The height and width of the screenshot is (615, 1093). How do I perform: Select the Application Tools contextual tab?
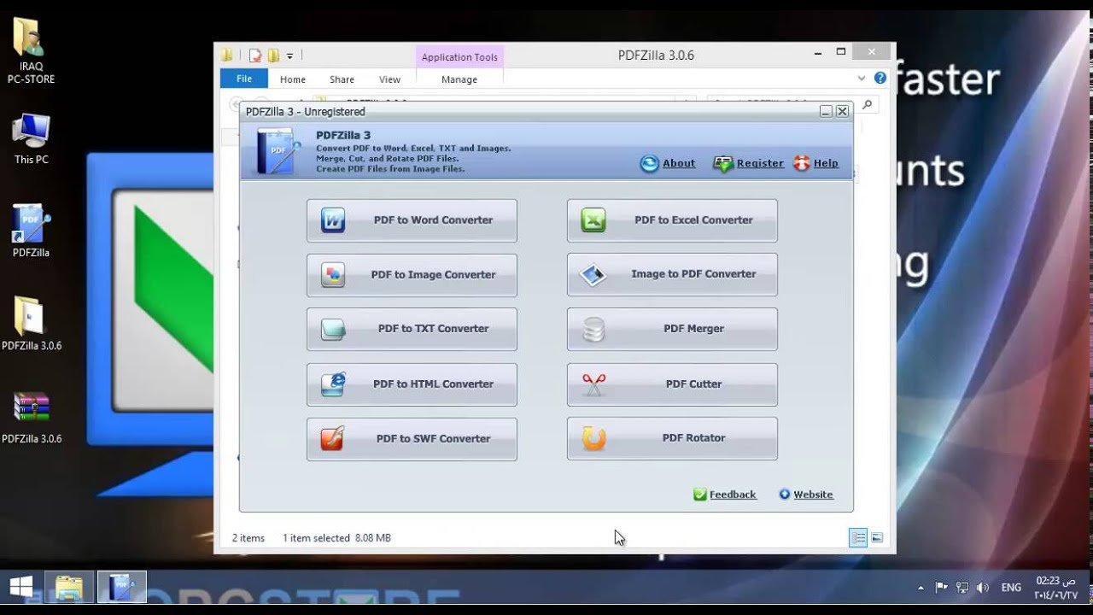coord(459,57)
